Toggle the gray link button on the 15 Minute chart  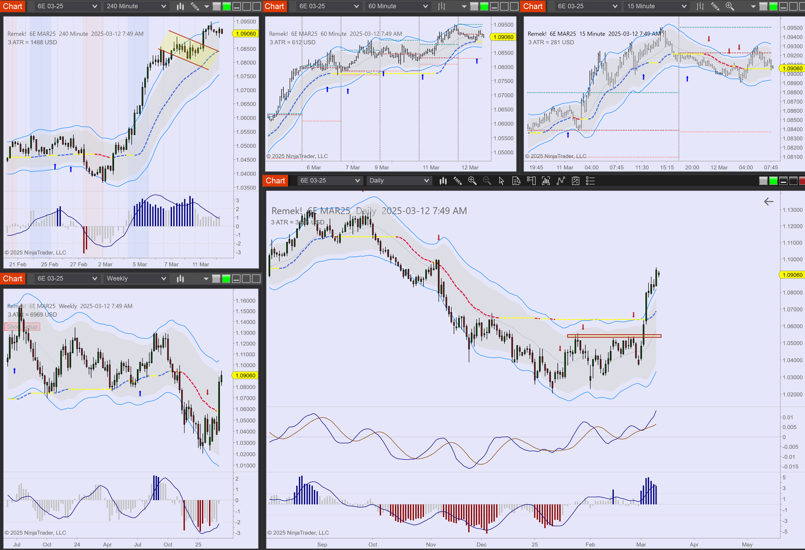click(763, 6)
